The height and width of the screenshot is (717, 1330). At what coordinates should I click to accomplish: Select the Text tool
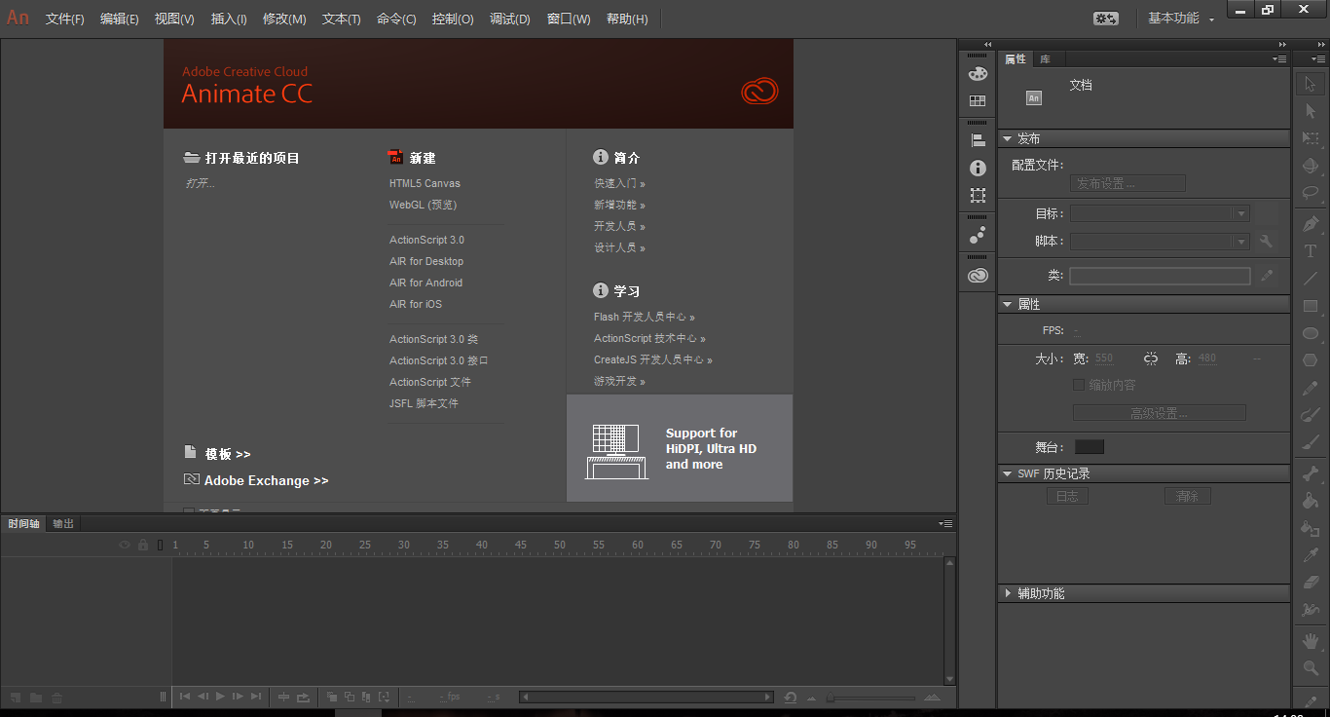pos(1311,250)
